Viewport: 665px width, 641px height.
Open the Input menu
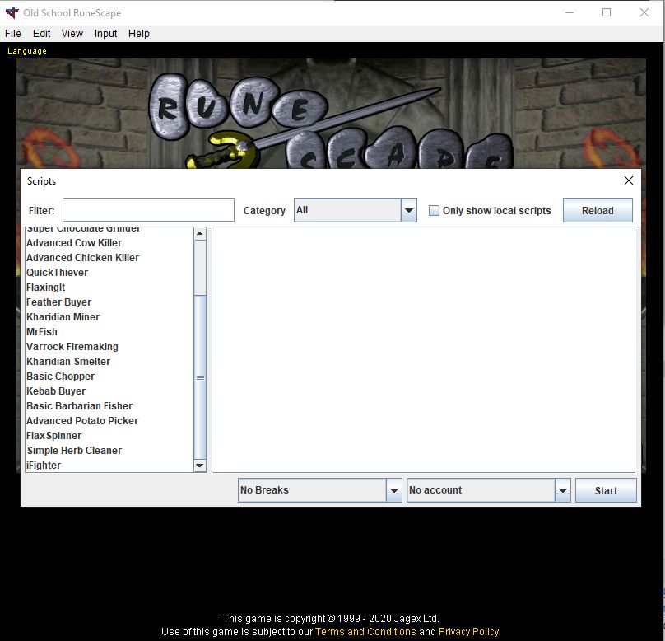[x=105, y=33]
